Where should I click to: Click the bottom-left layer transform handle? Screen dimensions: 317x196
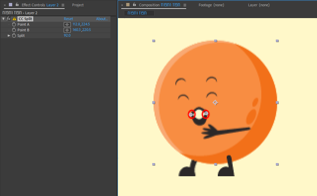pyautogui.click(x=154, y=164)
